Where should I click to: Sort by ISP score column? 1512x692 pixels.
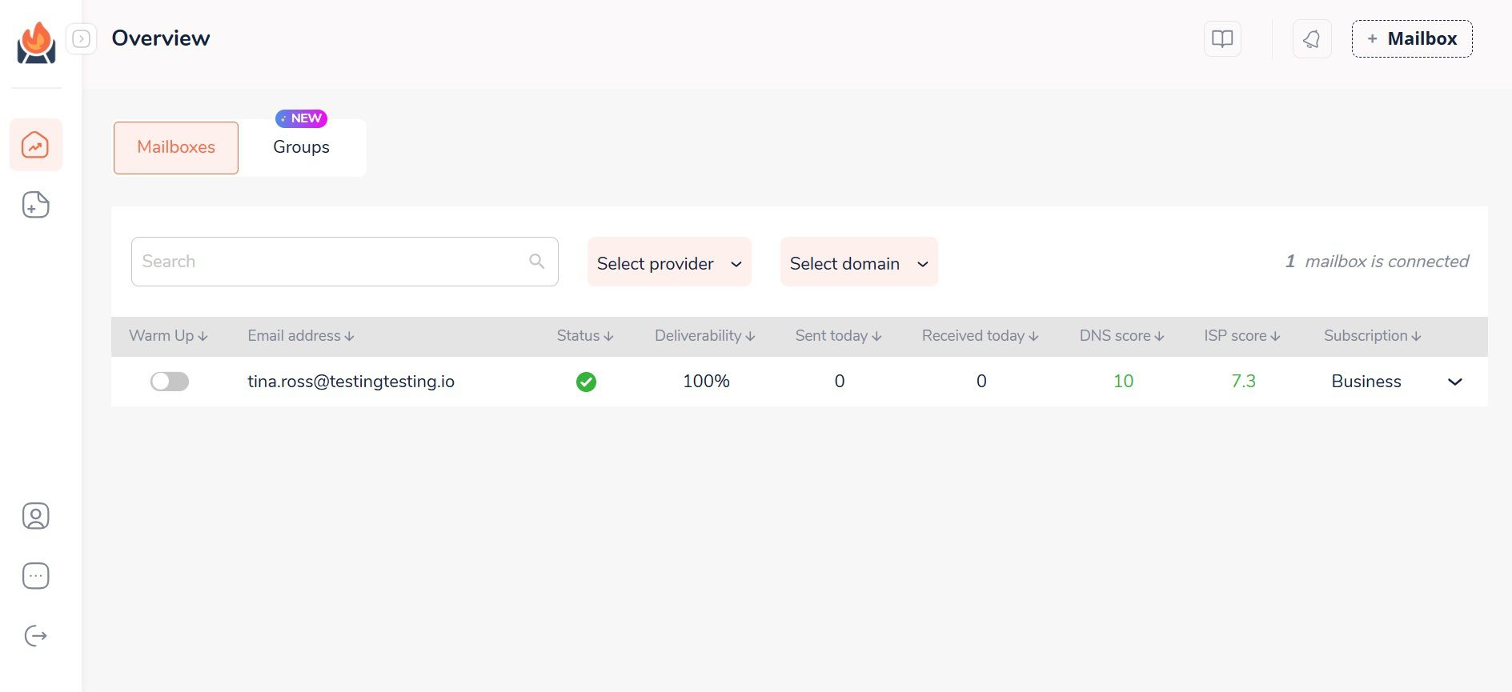click(1242, 336)
